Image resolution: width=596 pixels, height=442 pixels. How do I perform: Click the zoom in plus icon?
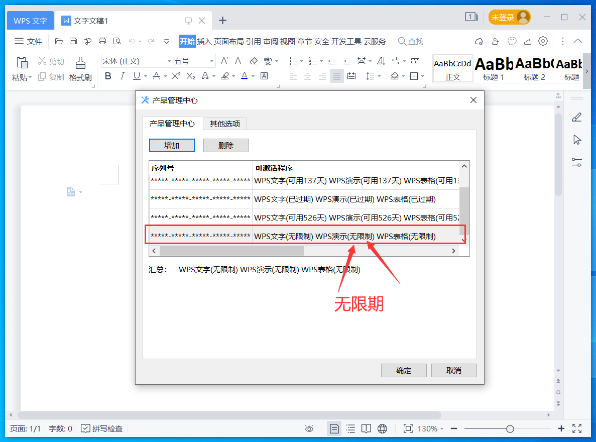[561, 428]
